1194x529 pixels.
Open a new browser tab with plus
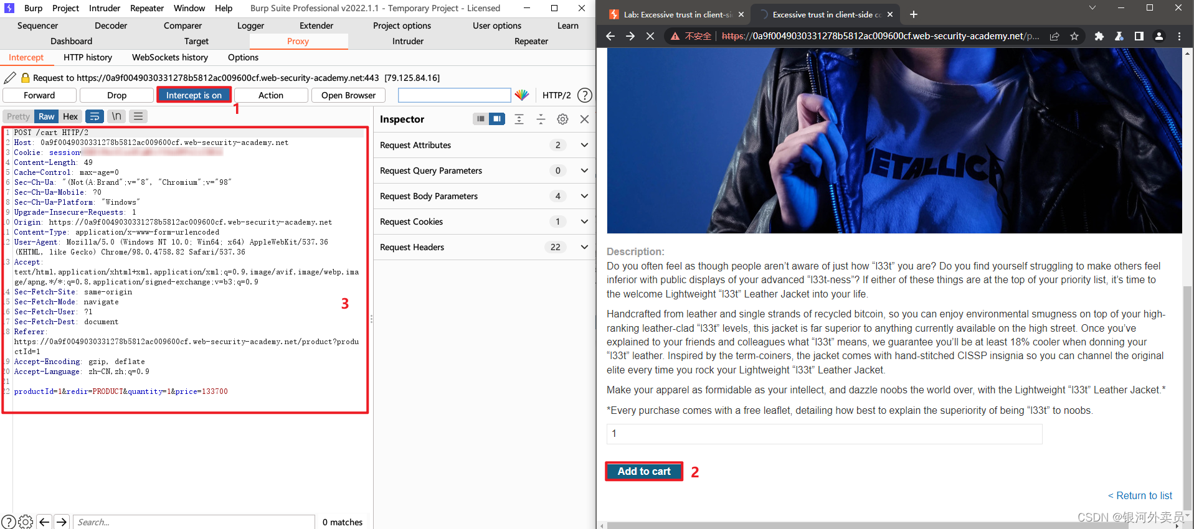pyautogui.click(x=914, y=14)
